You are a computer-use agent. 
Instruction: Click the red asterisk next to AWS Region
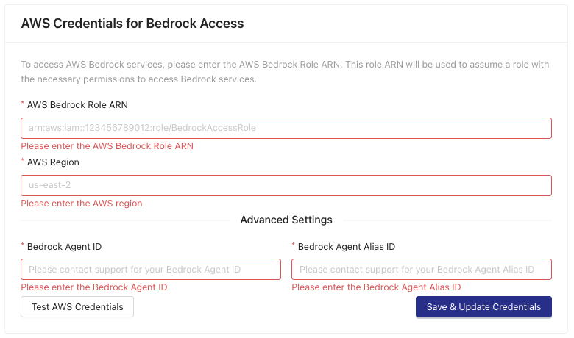[x=23, y=160]
